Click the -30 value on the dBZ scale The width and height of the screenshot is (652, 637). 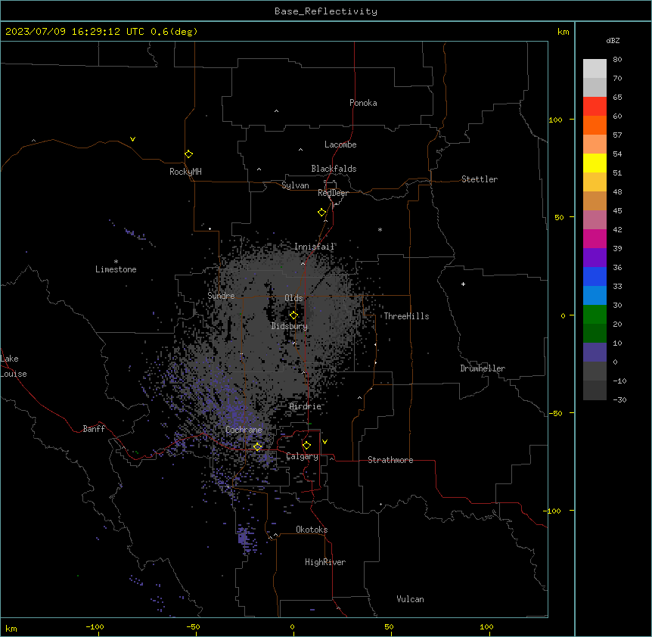tap(619, 399)
